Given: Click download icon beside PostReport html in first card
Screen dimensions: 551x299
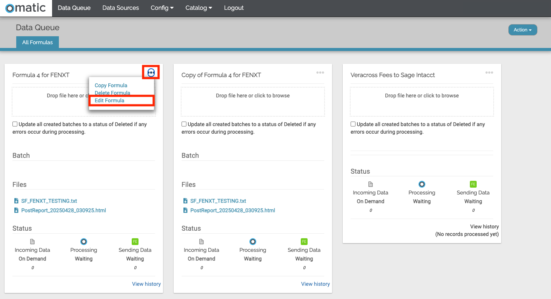Looking at the screenshot, I should click(16, 210).
